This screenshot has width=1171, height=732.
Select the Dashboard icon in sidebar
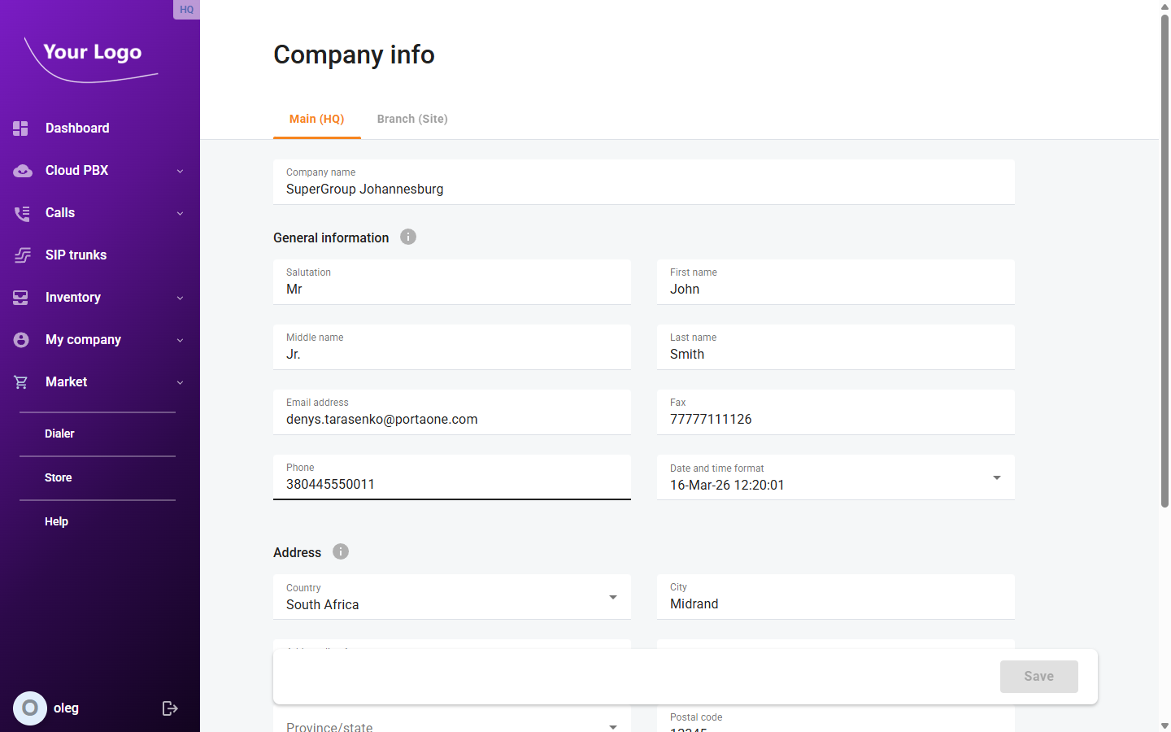point(20,128)
